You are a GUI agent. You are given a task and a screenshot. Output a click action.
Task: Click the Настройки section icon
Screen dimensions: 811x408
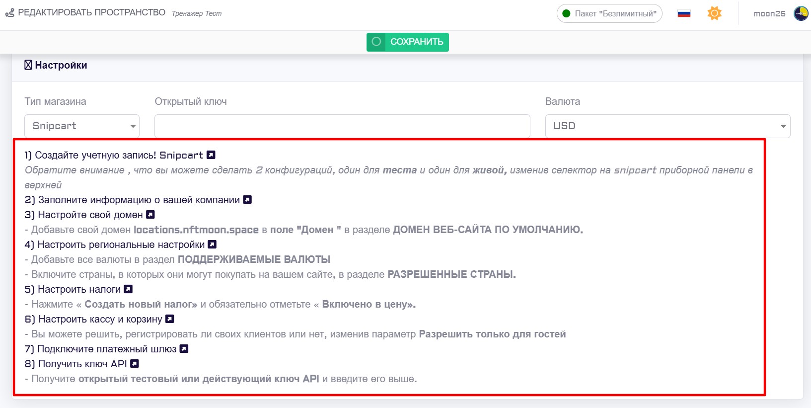coord(28,65)
